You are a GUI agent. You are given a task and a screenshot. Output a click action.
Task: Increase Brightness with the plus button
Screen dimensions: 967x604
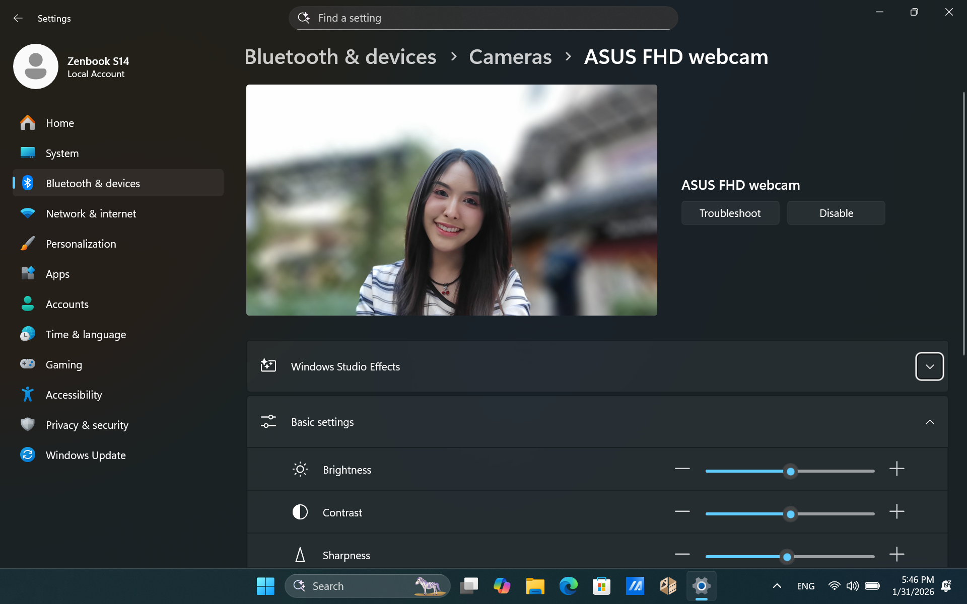pyautogui.click(x=896, y=469)
